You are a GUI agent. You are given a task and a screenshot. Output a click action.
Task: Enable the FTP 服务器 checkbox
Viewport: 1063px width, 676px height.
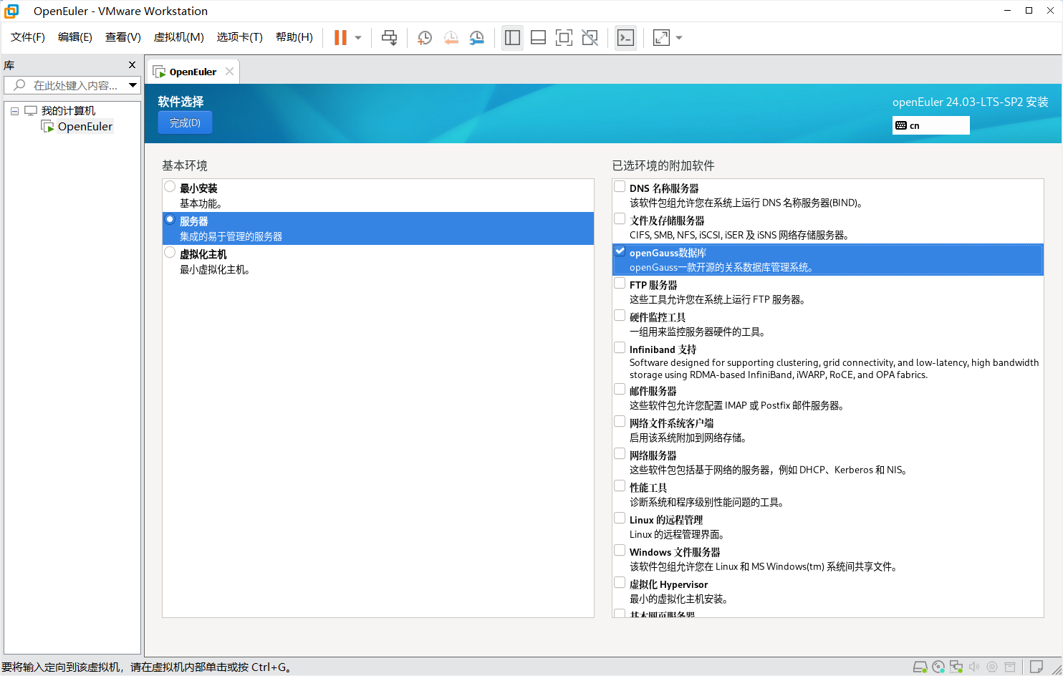point(620,284)
